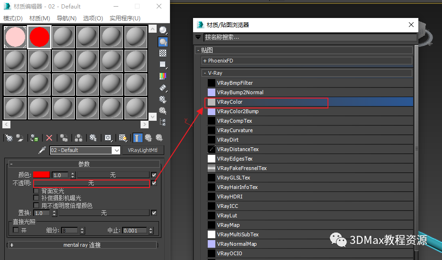
Task: Click Assign Material to Selection icon
Action: 35,138
